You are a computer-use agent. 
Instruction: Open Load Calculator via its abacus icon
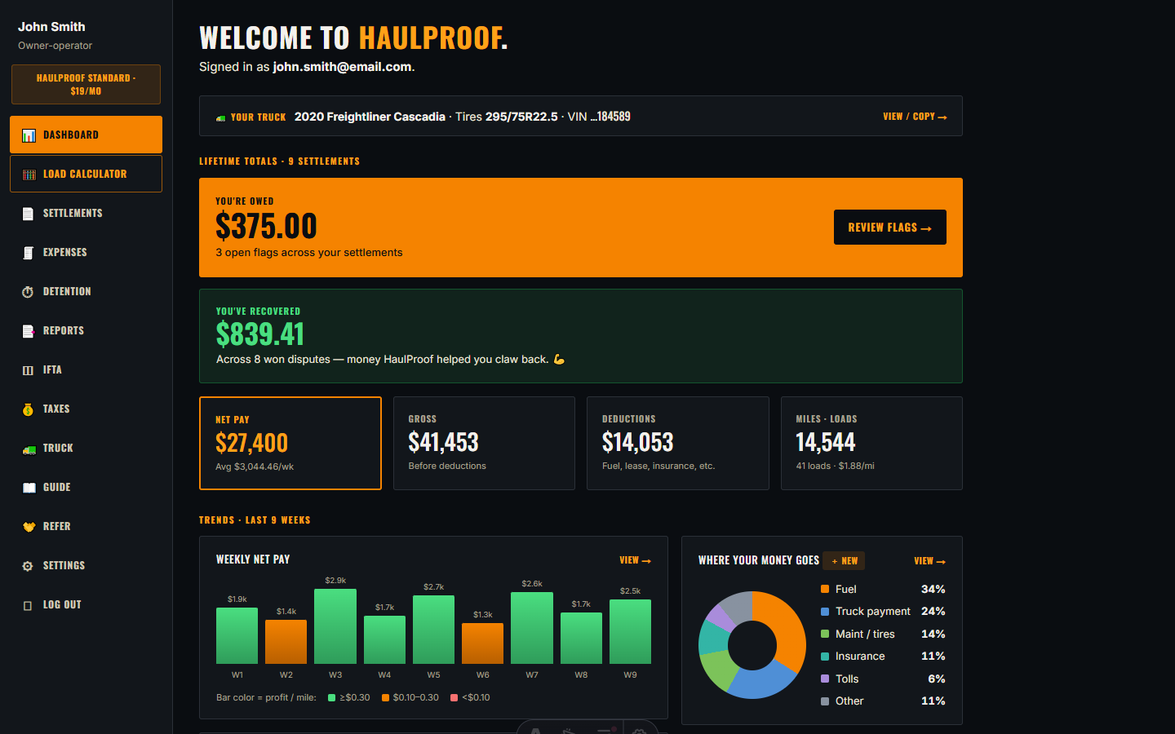click(29, 175)
